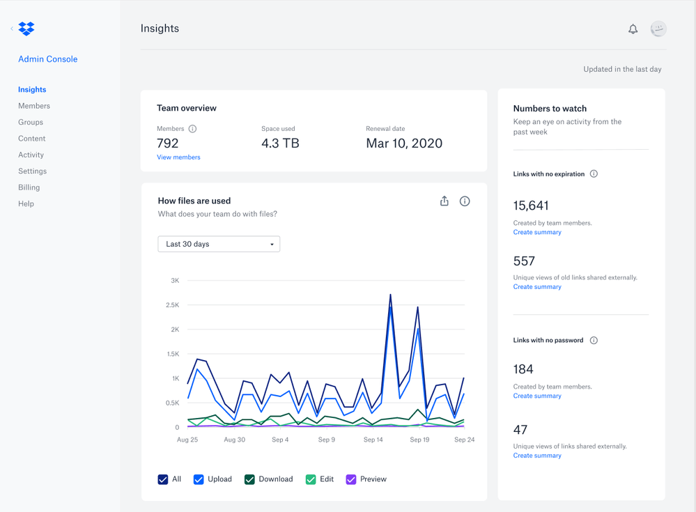Create summary for 15,641 links

pos(537,233)
